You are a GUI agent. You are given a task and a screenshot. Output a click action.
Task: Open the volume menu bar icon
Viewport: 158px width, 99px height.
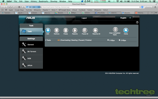121,1
